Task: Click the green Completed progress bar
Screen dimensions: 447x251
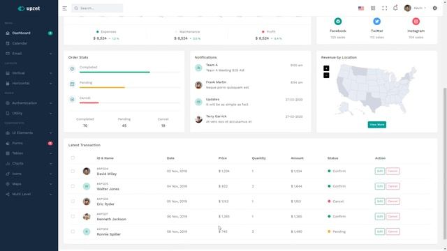Action: 115,73
